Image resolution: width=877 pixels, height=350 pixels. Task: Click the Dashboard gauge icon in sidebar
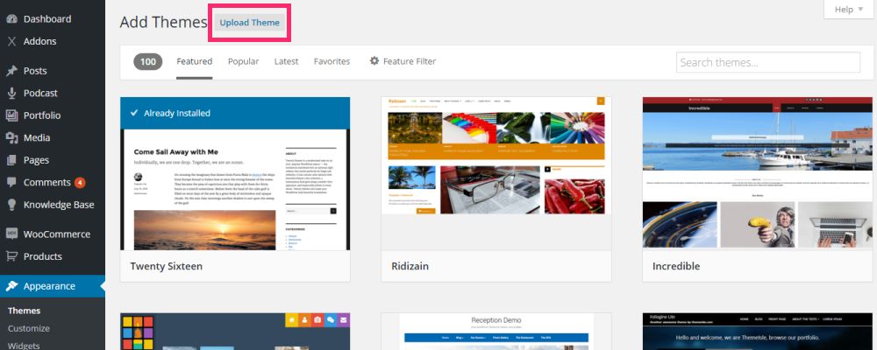click(11, 19)
